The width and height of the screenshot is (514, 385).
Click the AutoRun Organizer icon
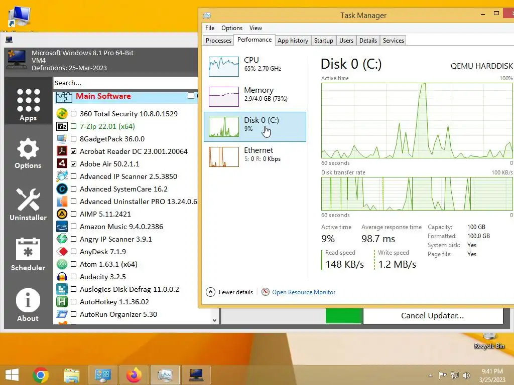point(62,314)
